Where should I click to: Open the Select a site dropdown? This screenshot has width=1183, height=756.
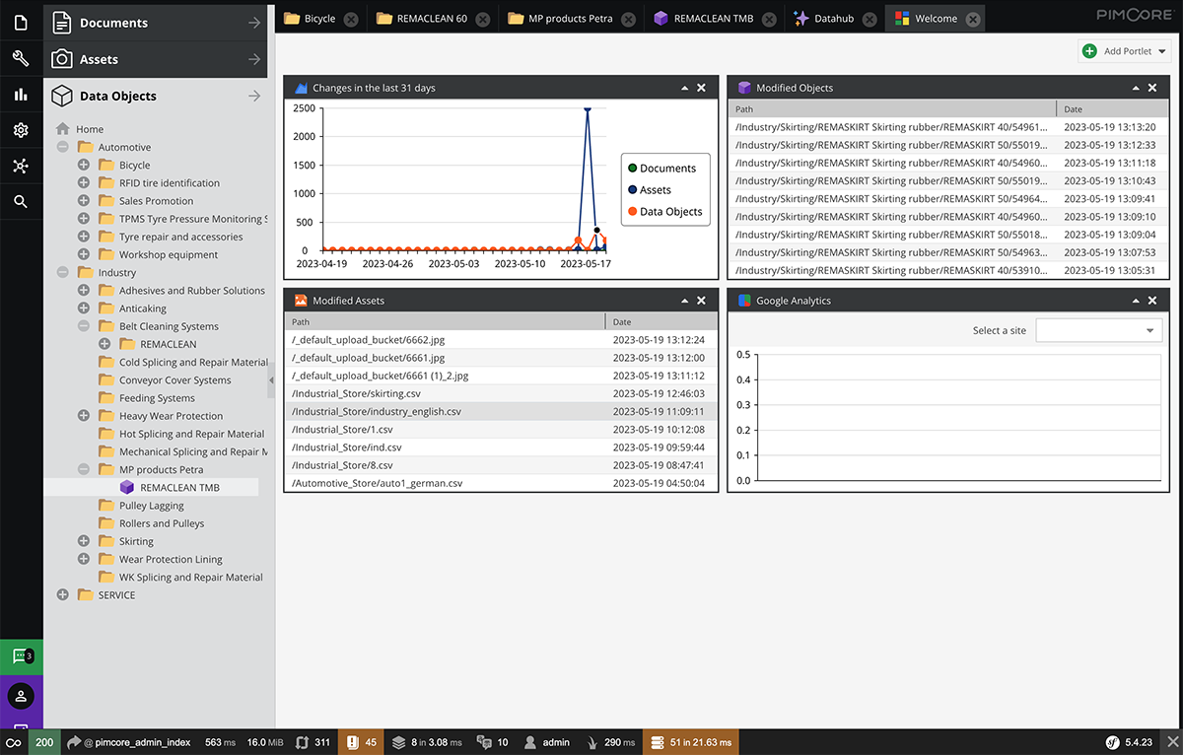coord(1098,331)
